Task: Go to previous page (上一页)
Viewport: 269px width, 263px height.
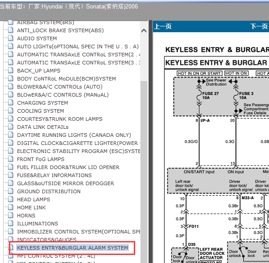Action: click(x=163, y=26)
